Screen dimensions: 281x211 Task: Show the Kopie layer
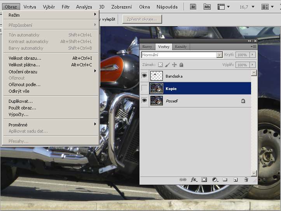coord(145,88)
